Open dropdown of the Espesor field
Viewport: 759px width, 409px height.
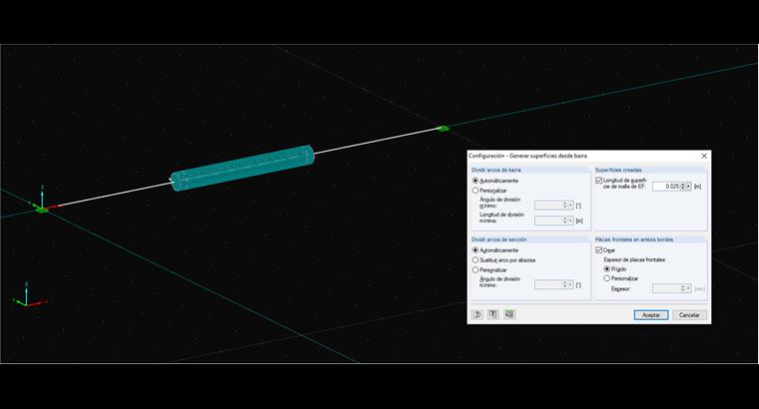click(x=689, y=288)
